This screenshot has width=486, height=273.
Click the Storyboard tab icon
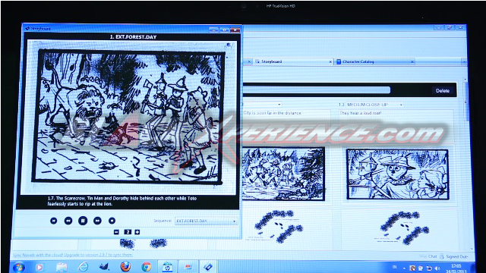click(257, 61)
